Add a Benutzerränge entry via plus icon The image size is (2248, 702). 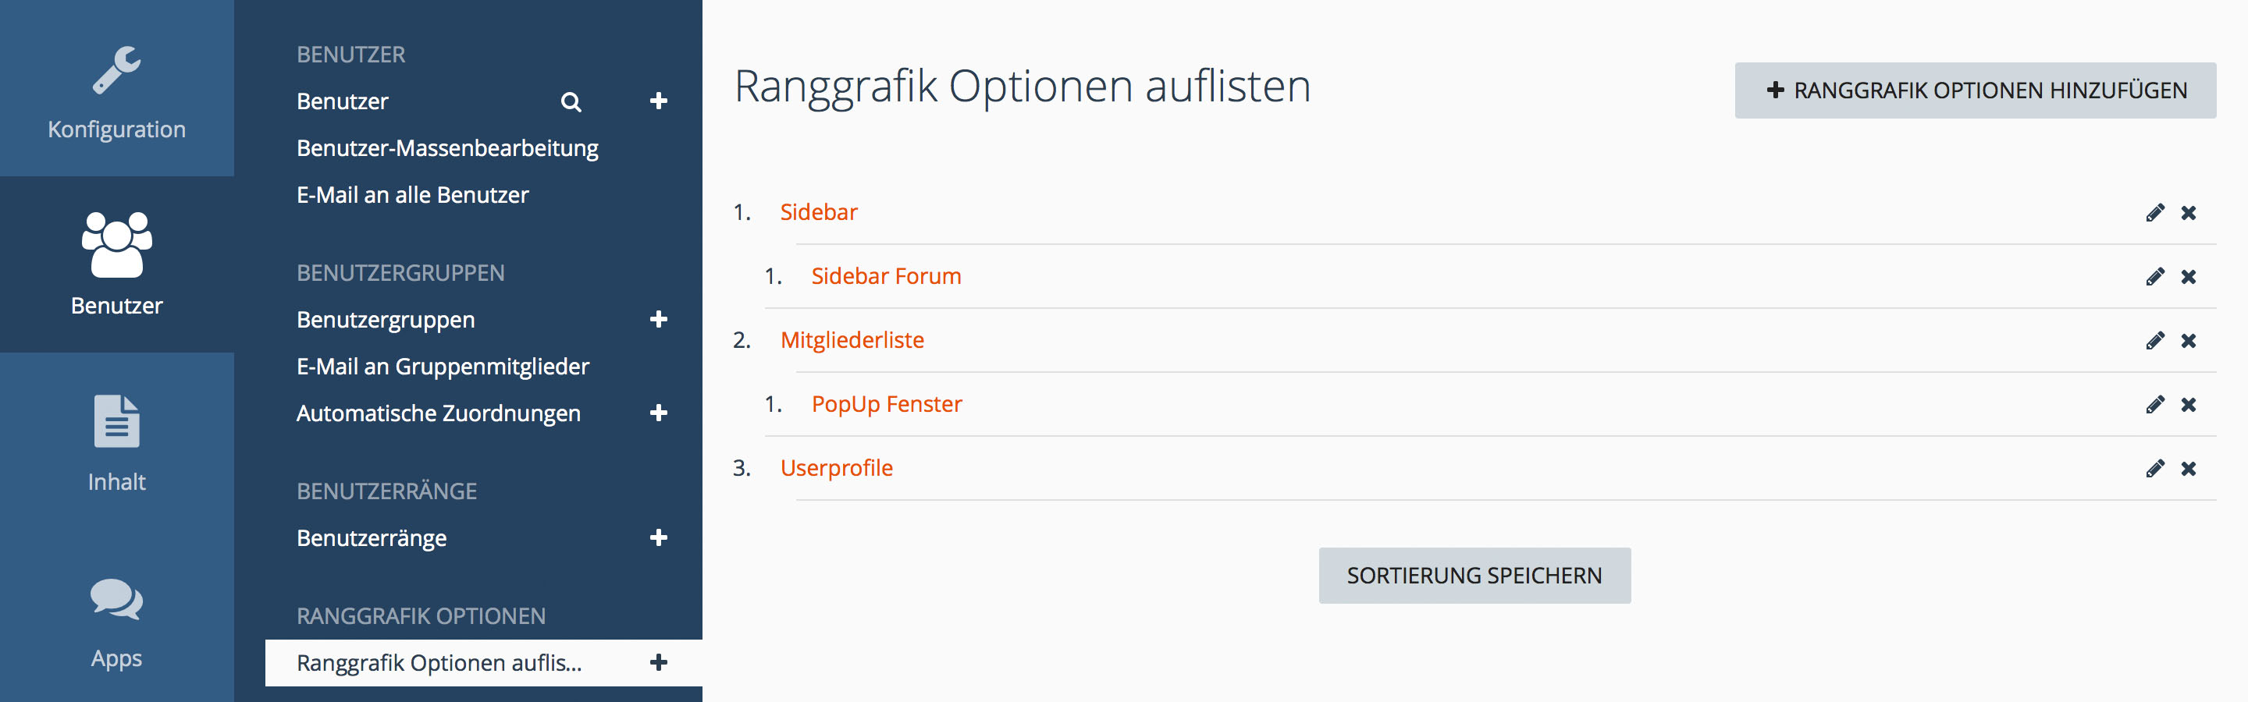coord(659,537)
